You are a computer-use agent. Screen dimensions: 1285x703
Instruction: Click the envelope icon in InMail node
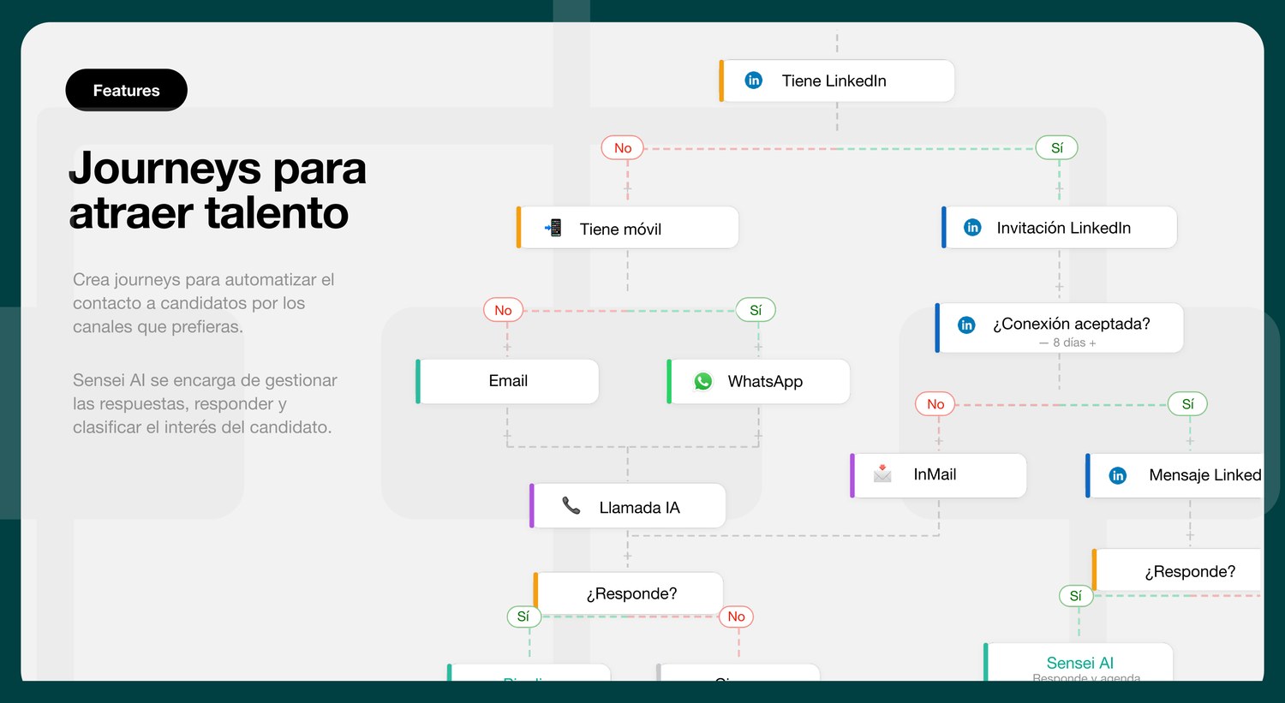[882, 474]
